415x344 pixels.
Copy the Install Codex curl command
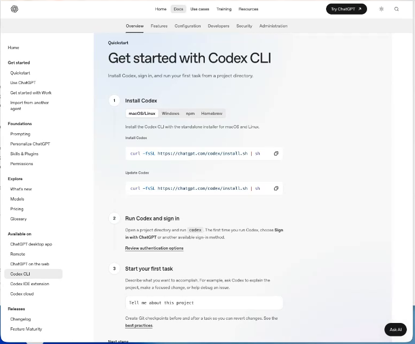click(x=276, y=154)
